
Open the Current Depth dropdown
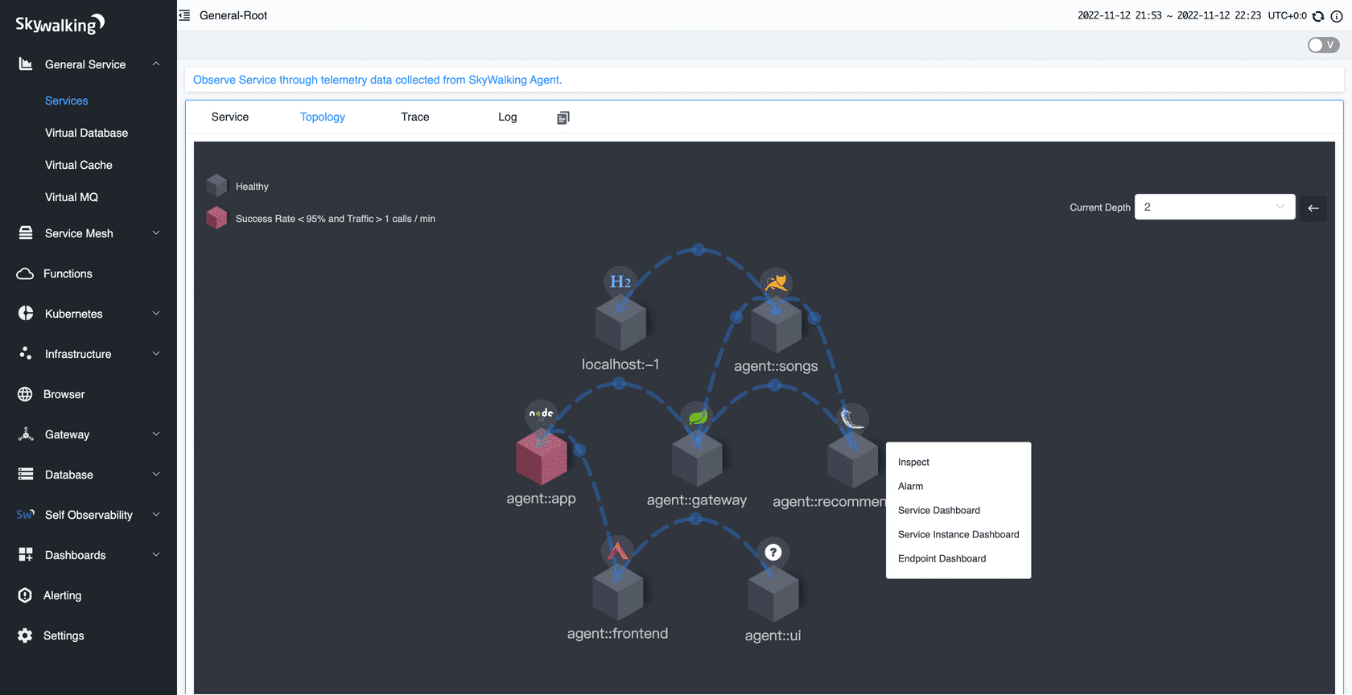1214,207
